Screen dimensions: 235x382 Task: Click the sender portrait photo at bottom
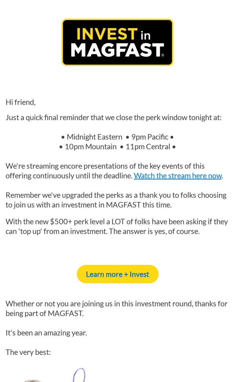coord(33,381)
